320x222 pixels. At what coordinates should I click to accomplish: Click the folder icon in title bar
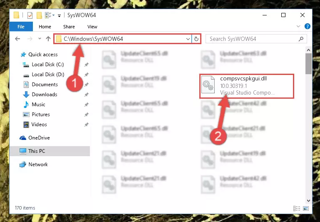click(x=16, y=15)
